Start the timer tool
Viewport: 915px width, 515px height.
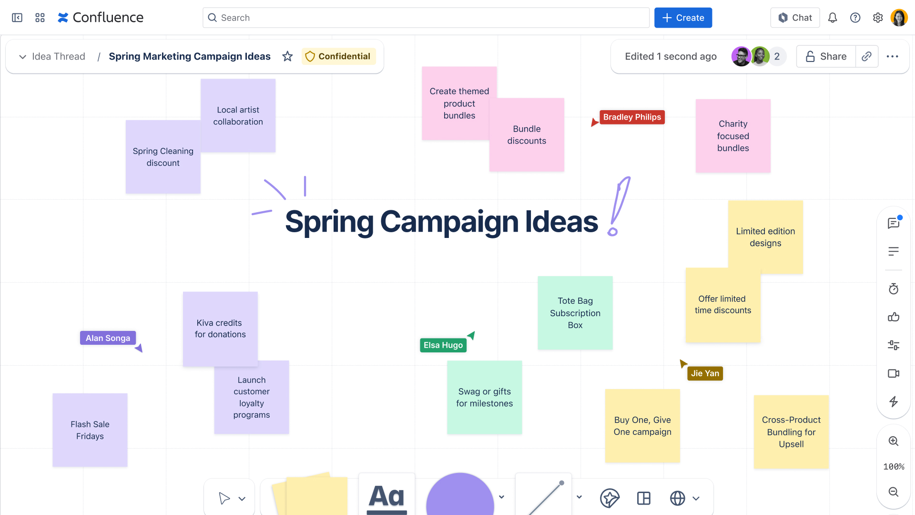point(894,289)
